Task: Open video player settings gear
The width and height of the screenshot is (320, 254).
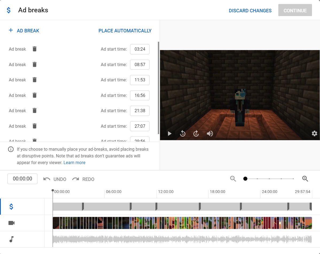Action: (x=314, y=133)
